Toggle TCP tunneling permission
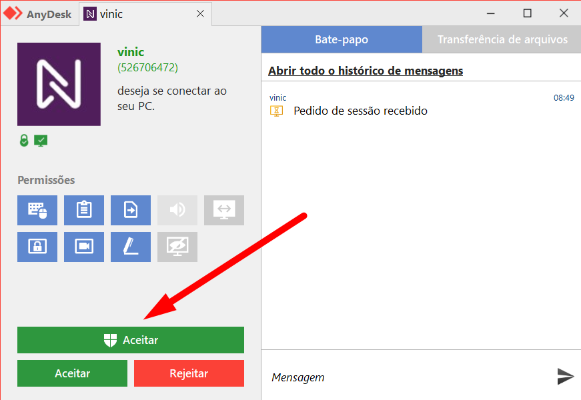This screenshot has height=400, width=581. click(x=224, y=210)
